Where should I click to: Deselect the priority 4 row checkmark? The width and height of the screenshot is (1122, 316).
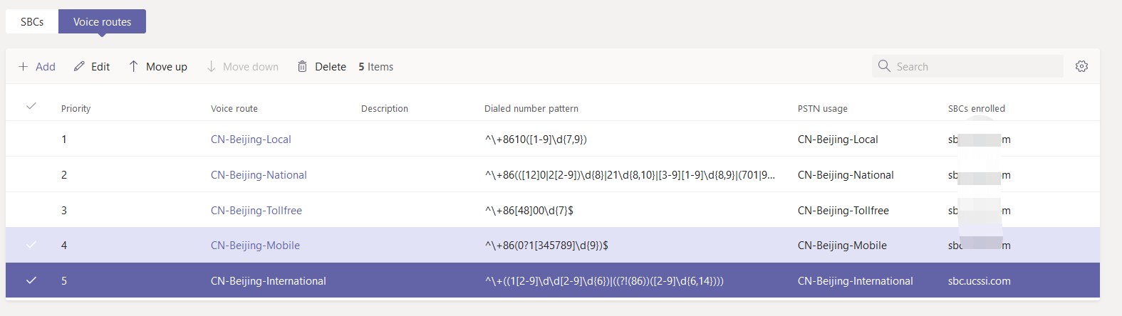(x=31, y=245)
